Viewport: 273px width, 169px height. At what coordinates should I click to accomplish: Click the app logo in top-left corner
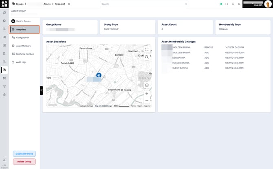point(4,4)
